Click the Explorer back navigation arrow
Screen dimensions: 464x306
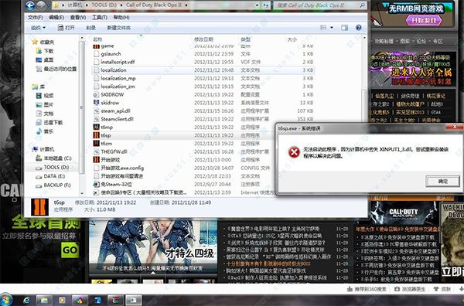pos(30,5)
